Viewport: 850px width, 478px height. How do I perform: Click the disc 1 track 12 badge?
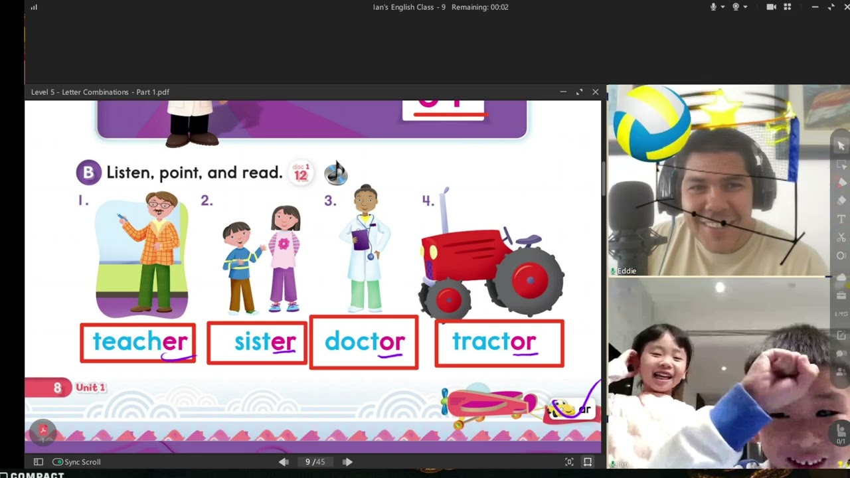[301, 173]
